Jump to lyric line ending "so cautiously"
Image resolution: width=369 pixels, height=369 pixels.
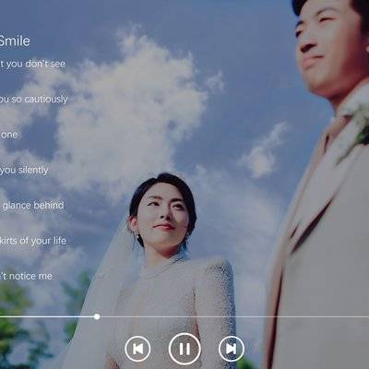click(x=34, y=99)
